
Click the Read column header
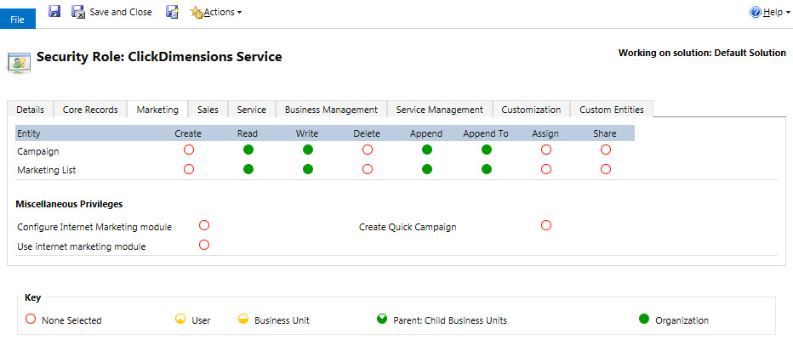click(x=248, y=134)
